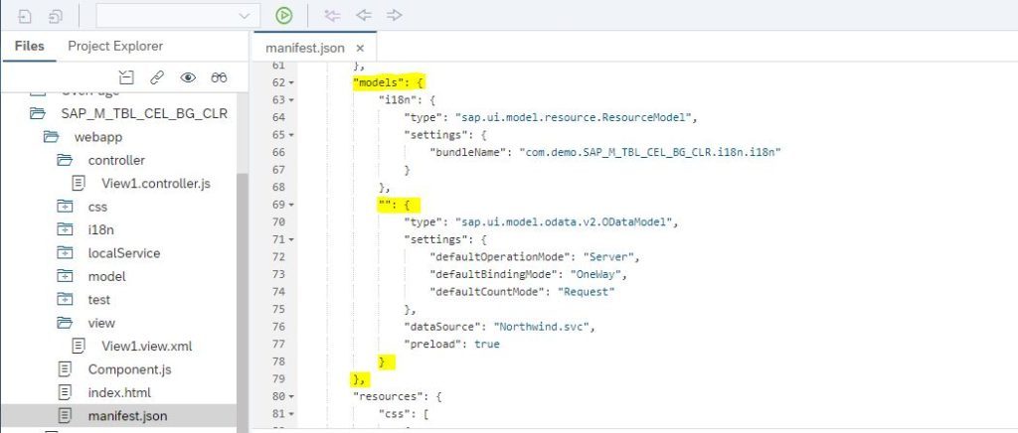
Task: Collapse the webapp folder
Action: [51, 137]
